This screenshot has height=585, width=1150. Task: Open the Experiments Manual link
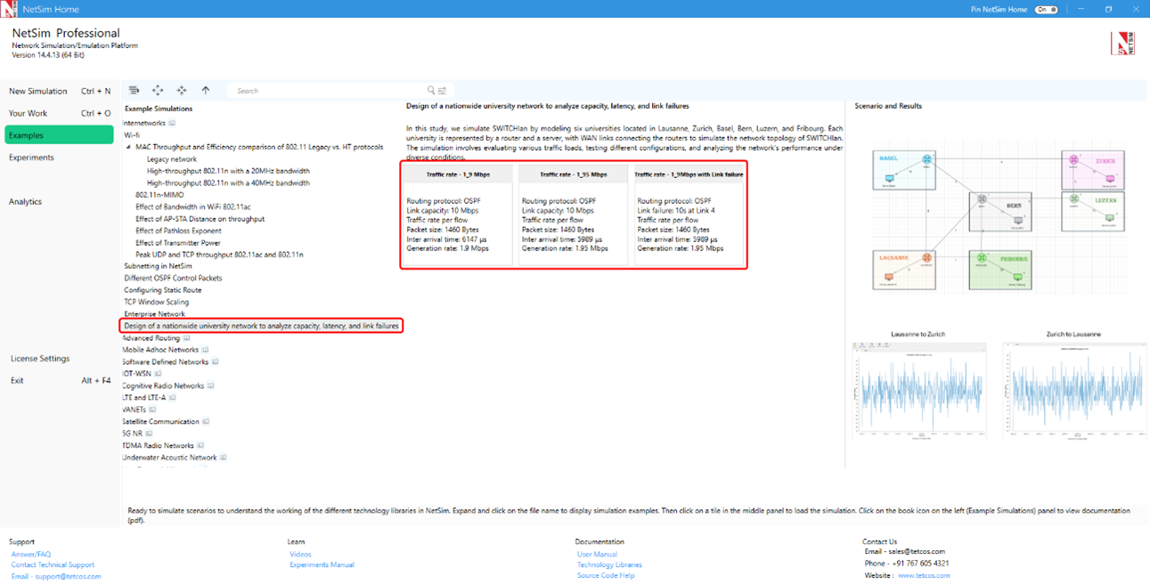tap(322, 565)
